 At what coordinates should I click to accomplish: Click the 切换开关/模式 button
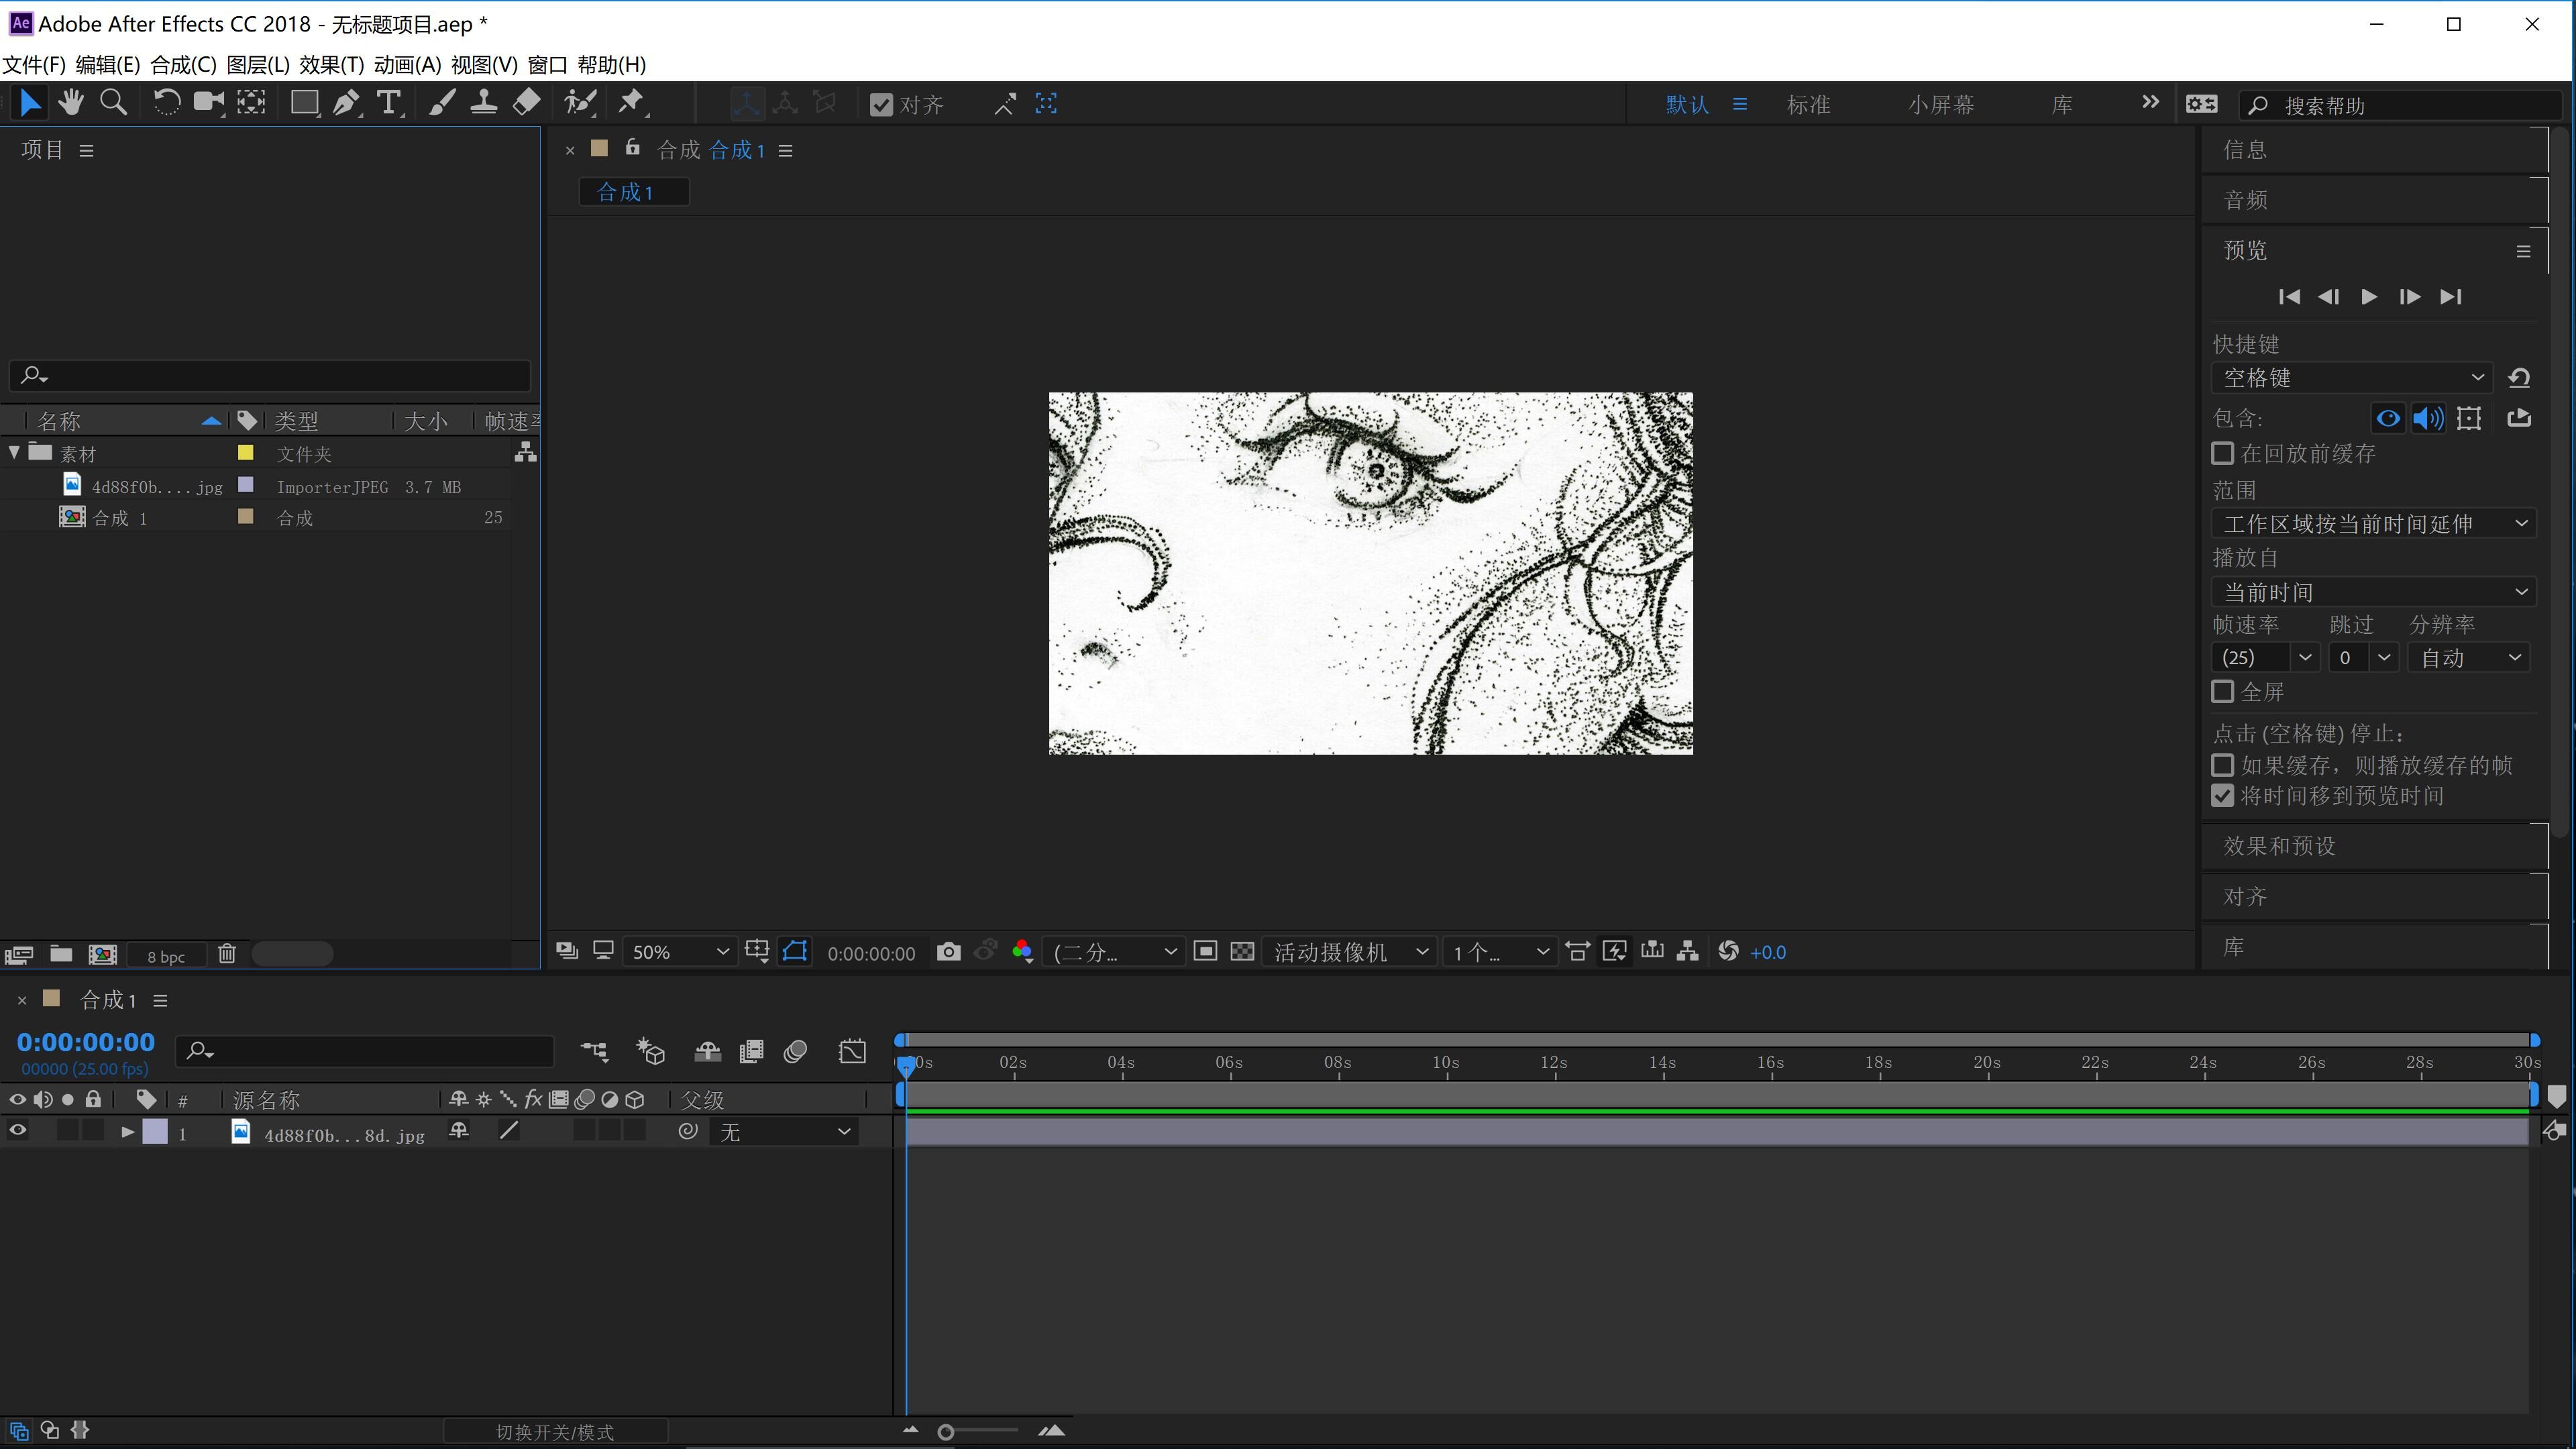pos(555,1432)
